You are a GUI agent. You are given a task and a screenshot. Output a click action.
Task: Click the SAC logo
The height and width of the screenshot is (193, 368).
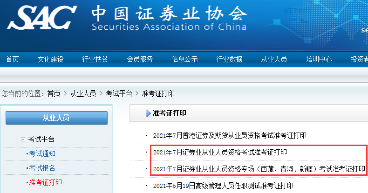(42, 17)
